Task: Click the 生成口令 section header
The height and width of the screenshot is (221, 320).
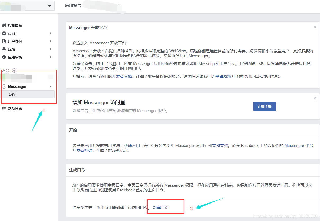Action: point(77,170)
